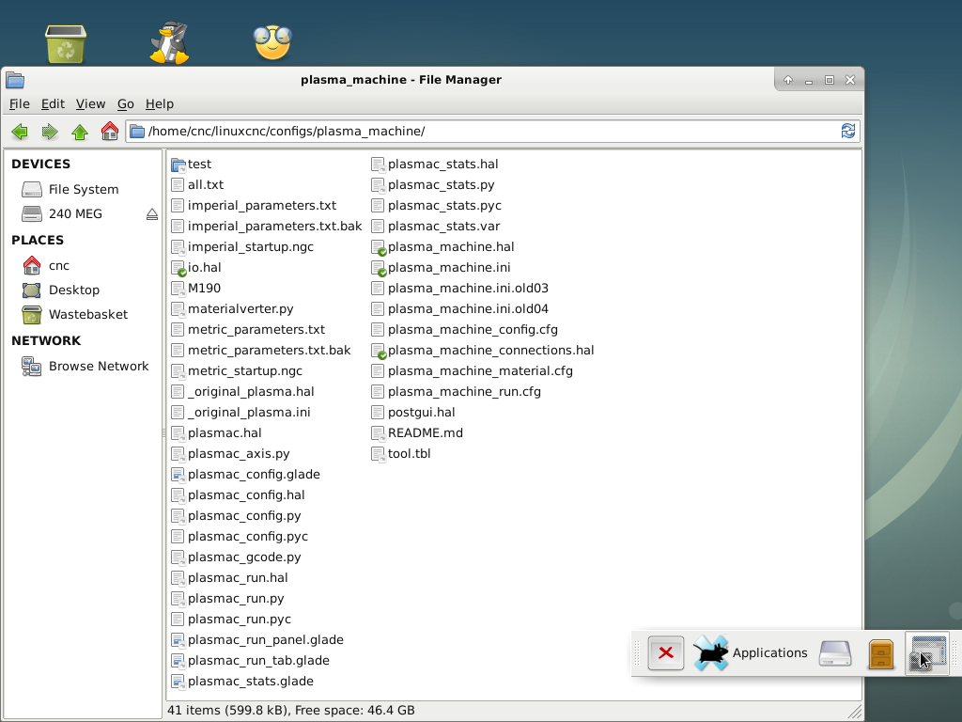Click the window switcher icon in panel
Image resolution: width=962 pixels, height=722 pixels.
[927, 653]
